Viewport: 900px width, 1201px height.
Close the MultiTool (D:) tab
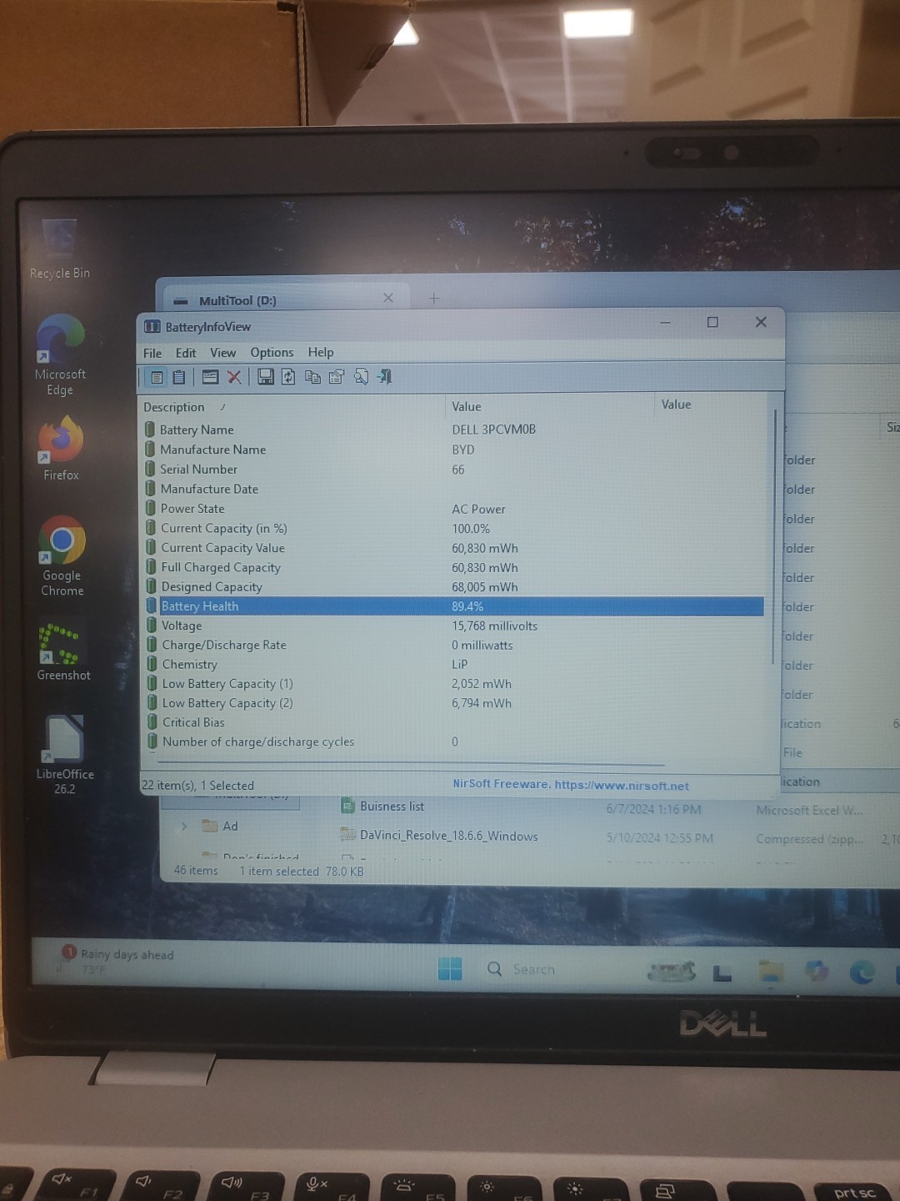(388, 298)
